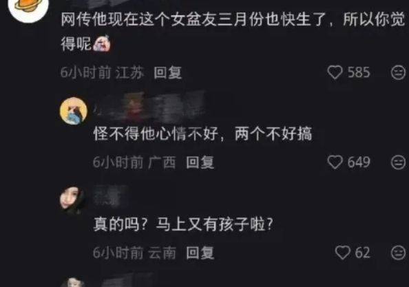Like the comment with 585 likes
Viewport: 409px width, 287px height.
tap(335, 72)
